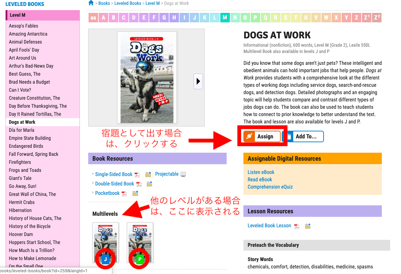Image resolution: width=401 pixels, height=274 pixels.
Task: Open Leveled Book Lesson PDF icon
Action: (x=297, y=226)
